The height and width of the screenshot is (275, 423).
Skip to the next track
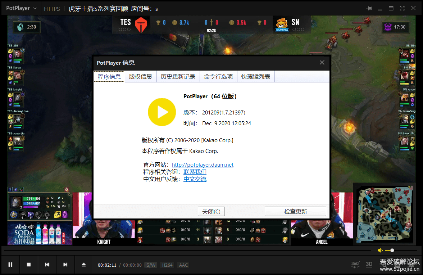65,265
